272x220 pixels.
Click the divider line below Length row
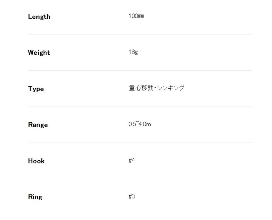(140, 34)
